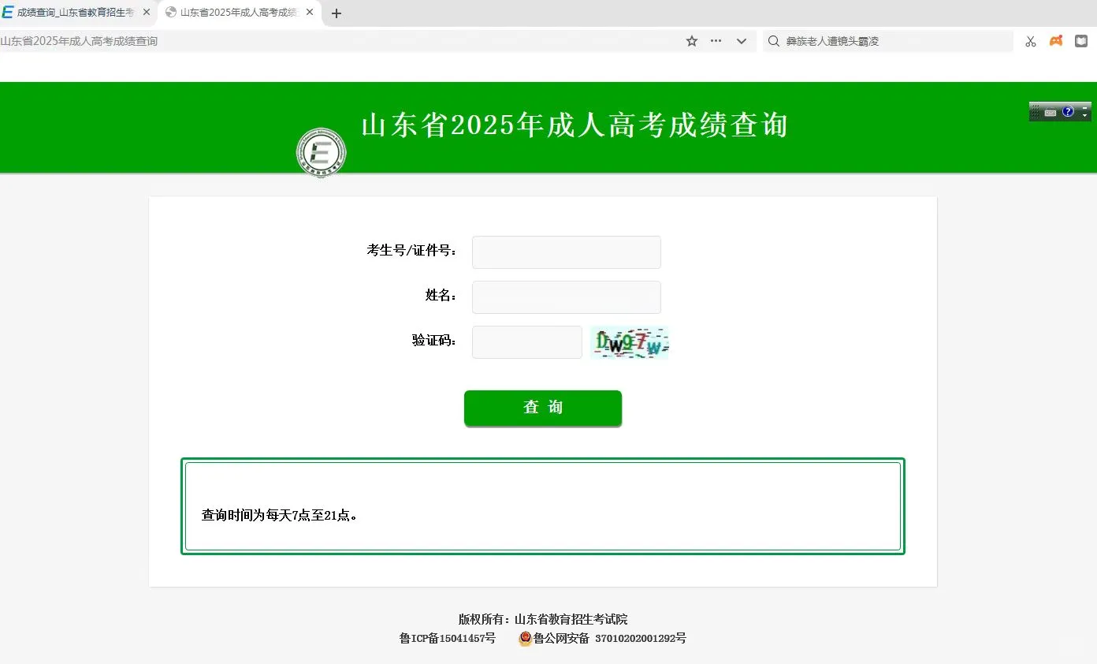Click the scissors screenshot icon in toolbar
Screen dimensions: 1097x664
tap(1030, 40)
